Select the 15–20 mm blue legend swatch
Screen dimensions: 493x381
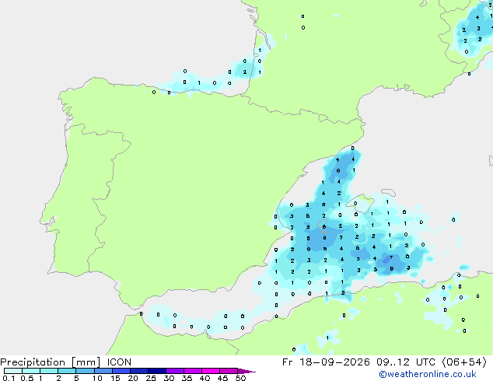pyautogui.click(x=121, y=371)
